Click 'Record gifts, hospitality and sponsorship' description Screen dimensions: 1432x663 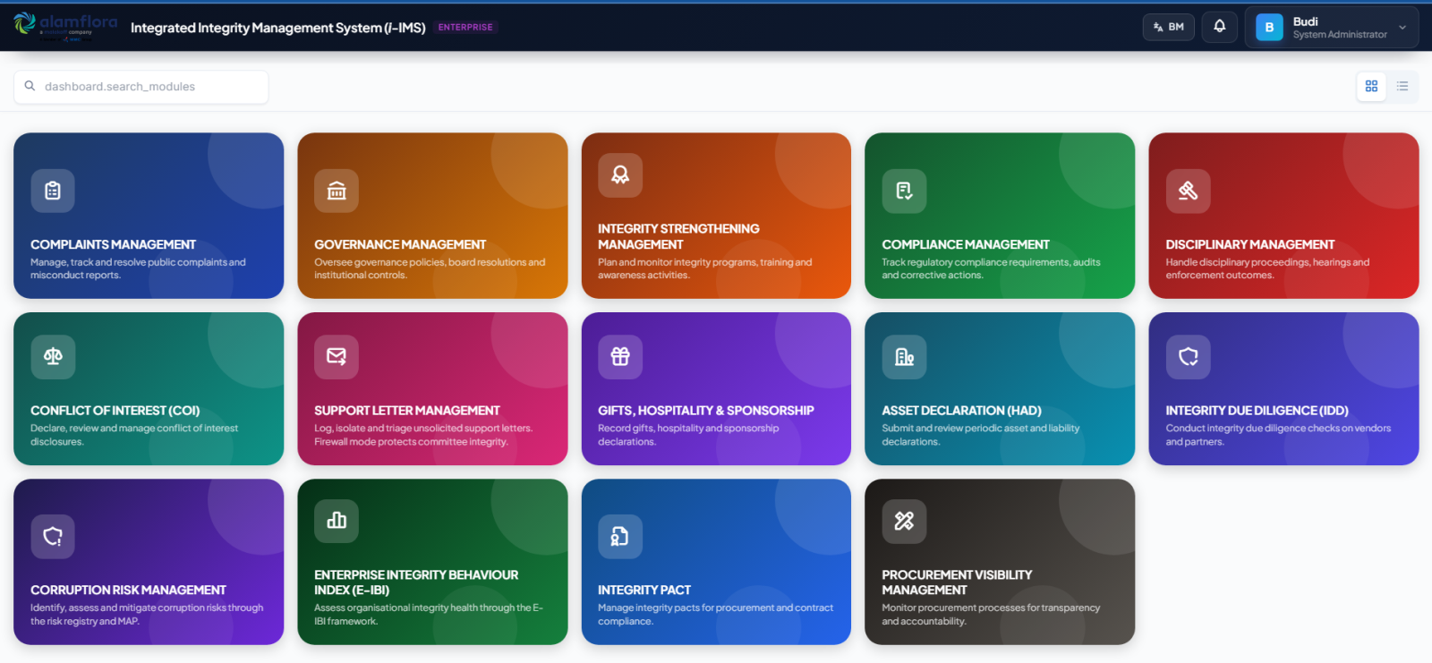688,435
